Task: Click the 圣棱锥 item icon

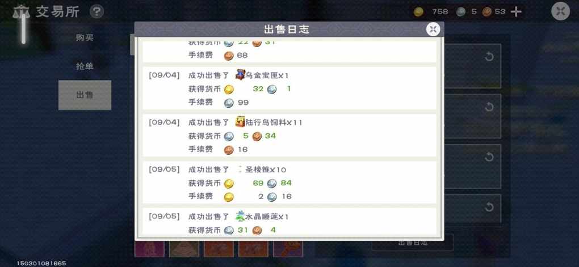Action: [x=240, y=169]
